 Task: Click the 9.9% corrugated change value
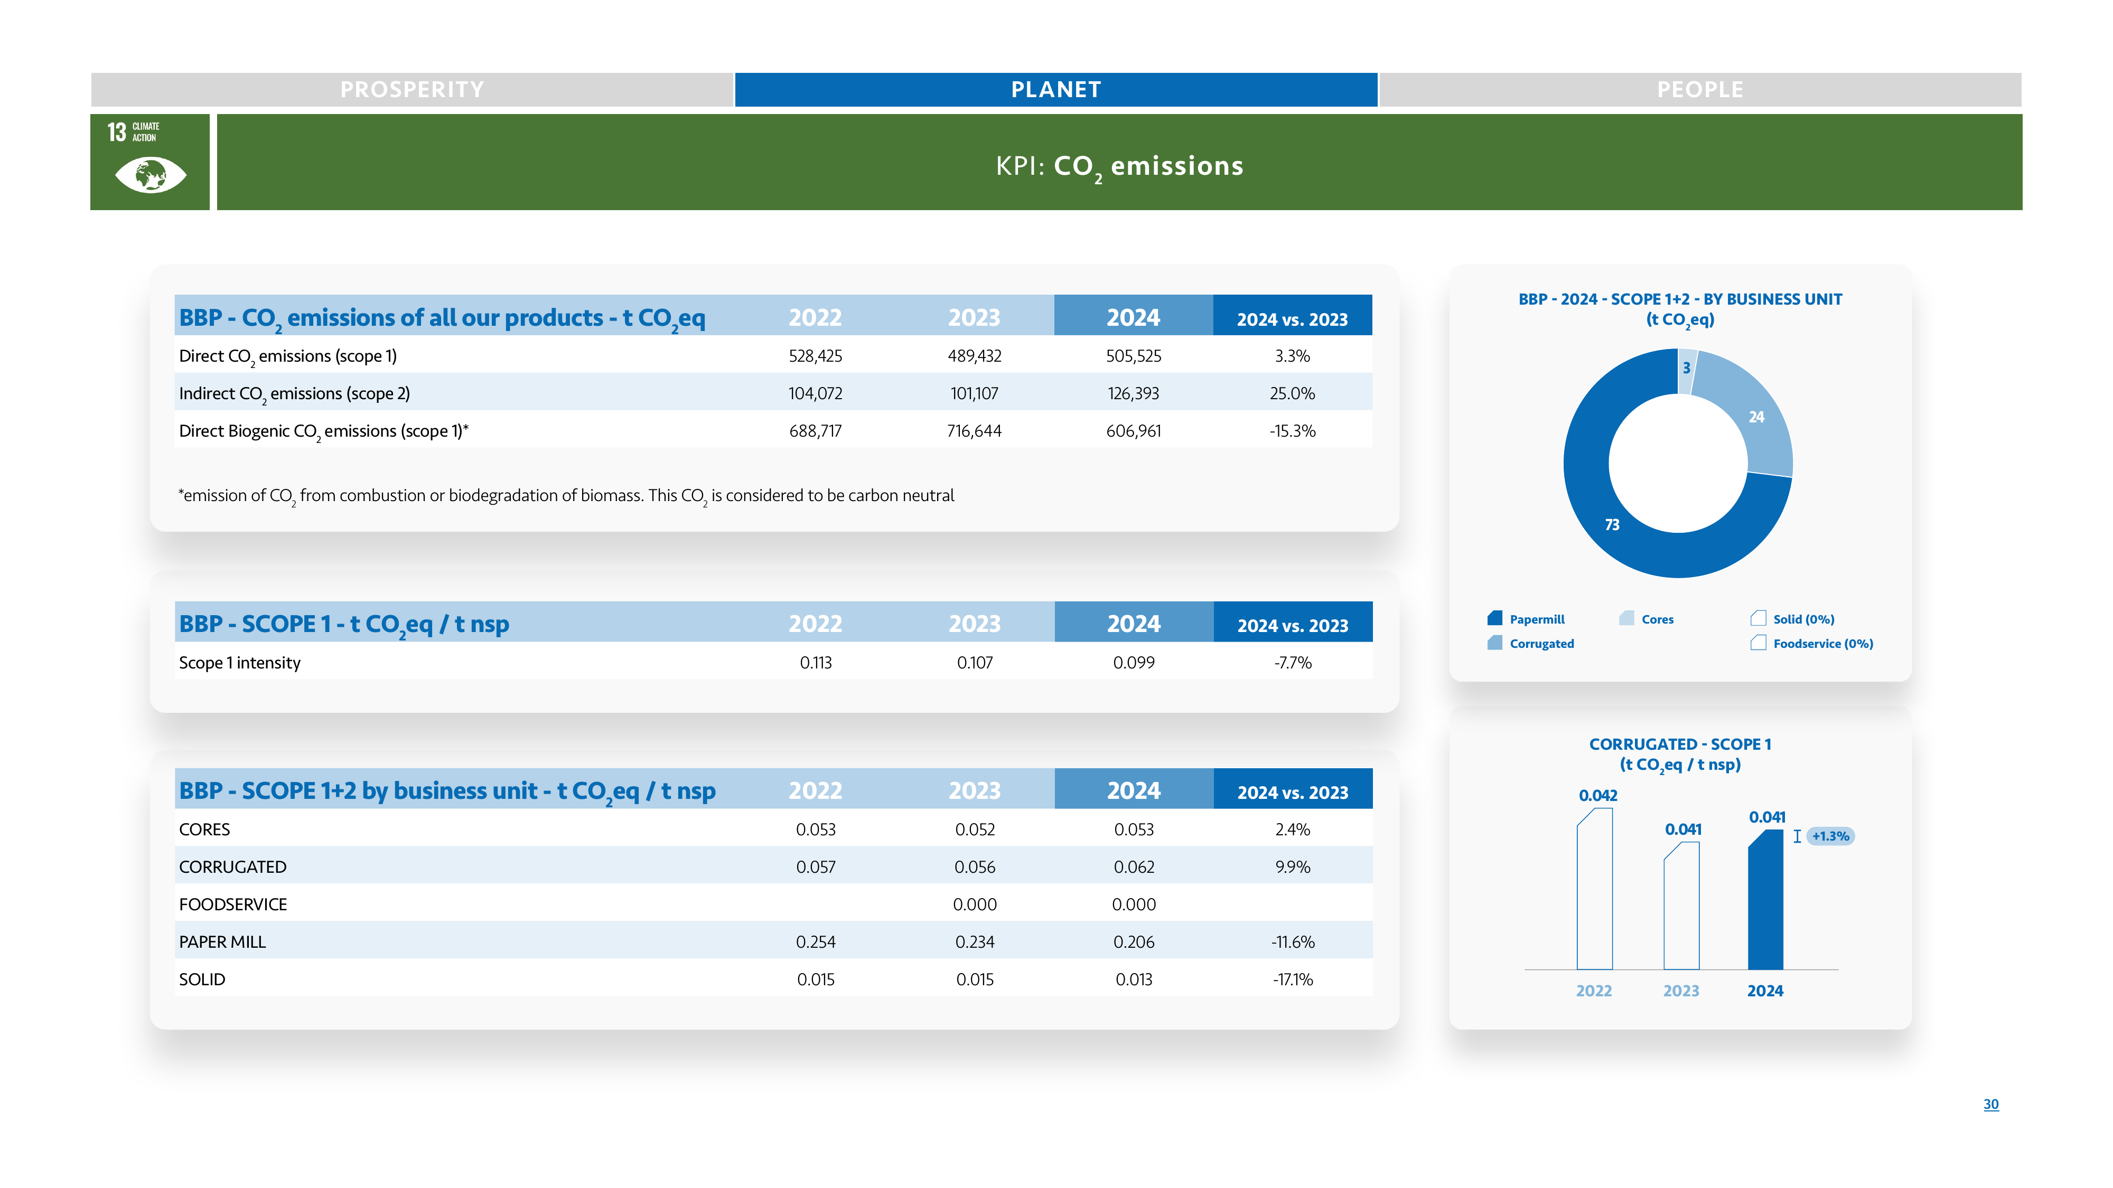pos(1293,868)
